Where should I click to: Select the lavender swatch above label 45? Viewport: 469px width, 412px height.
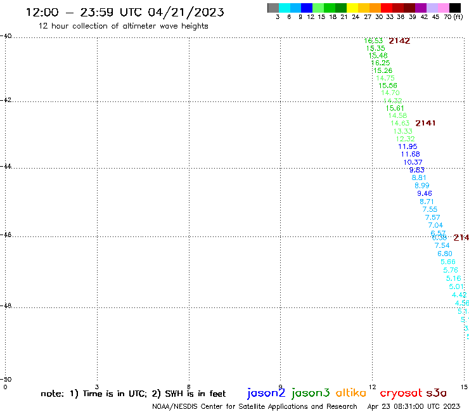(432, 8)
